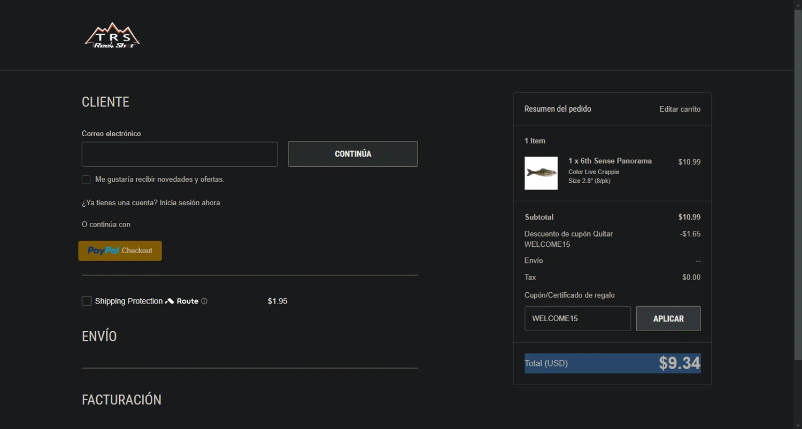The width and height of the screenshot is (802, 429).
Task: Click the Cupón/Certificado de regalo label
Action: [569, 295]
